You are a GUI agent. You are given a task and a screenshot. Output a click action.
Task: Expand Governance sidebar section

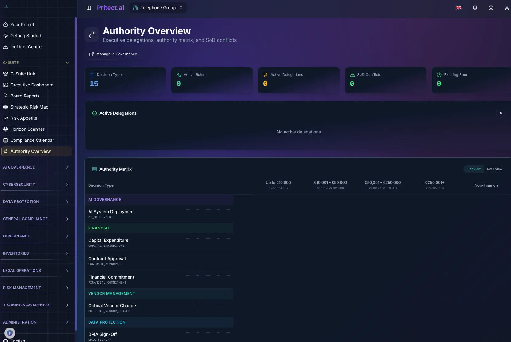tap(36, 236)
